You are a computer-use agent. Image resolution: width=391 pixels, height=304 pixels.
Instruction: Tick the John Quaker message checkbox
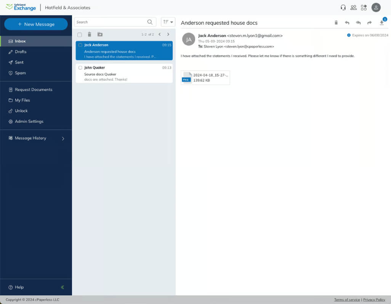coord(80,68)
